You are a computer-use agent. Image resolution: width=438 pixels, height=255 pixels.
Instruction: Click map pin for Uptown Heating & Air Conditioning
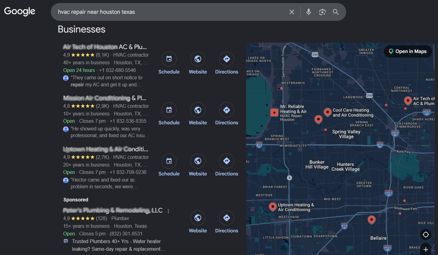272,207
